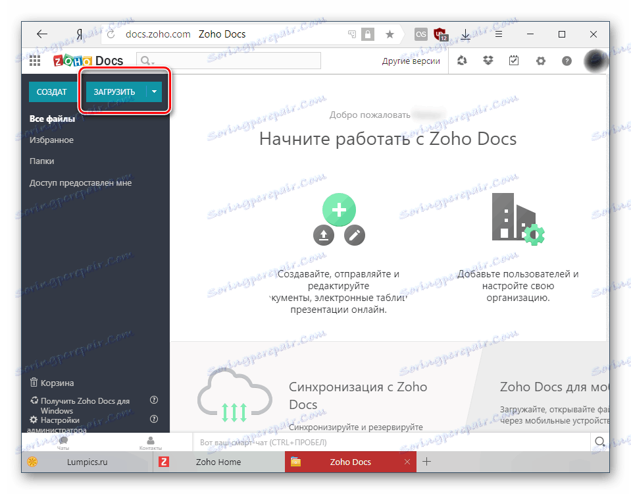Click the organization building settings icon
The width and height of the screenshot is (631, 494).
(518, 219)
